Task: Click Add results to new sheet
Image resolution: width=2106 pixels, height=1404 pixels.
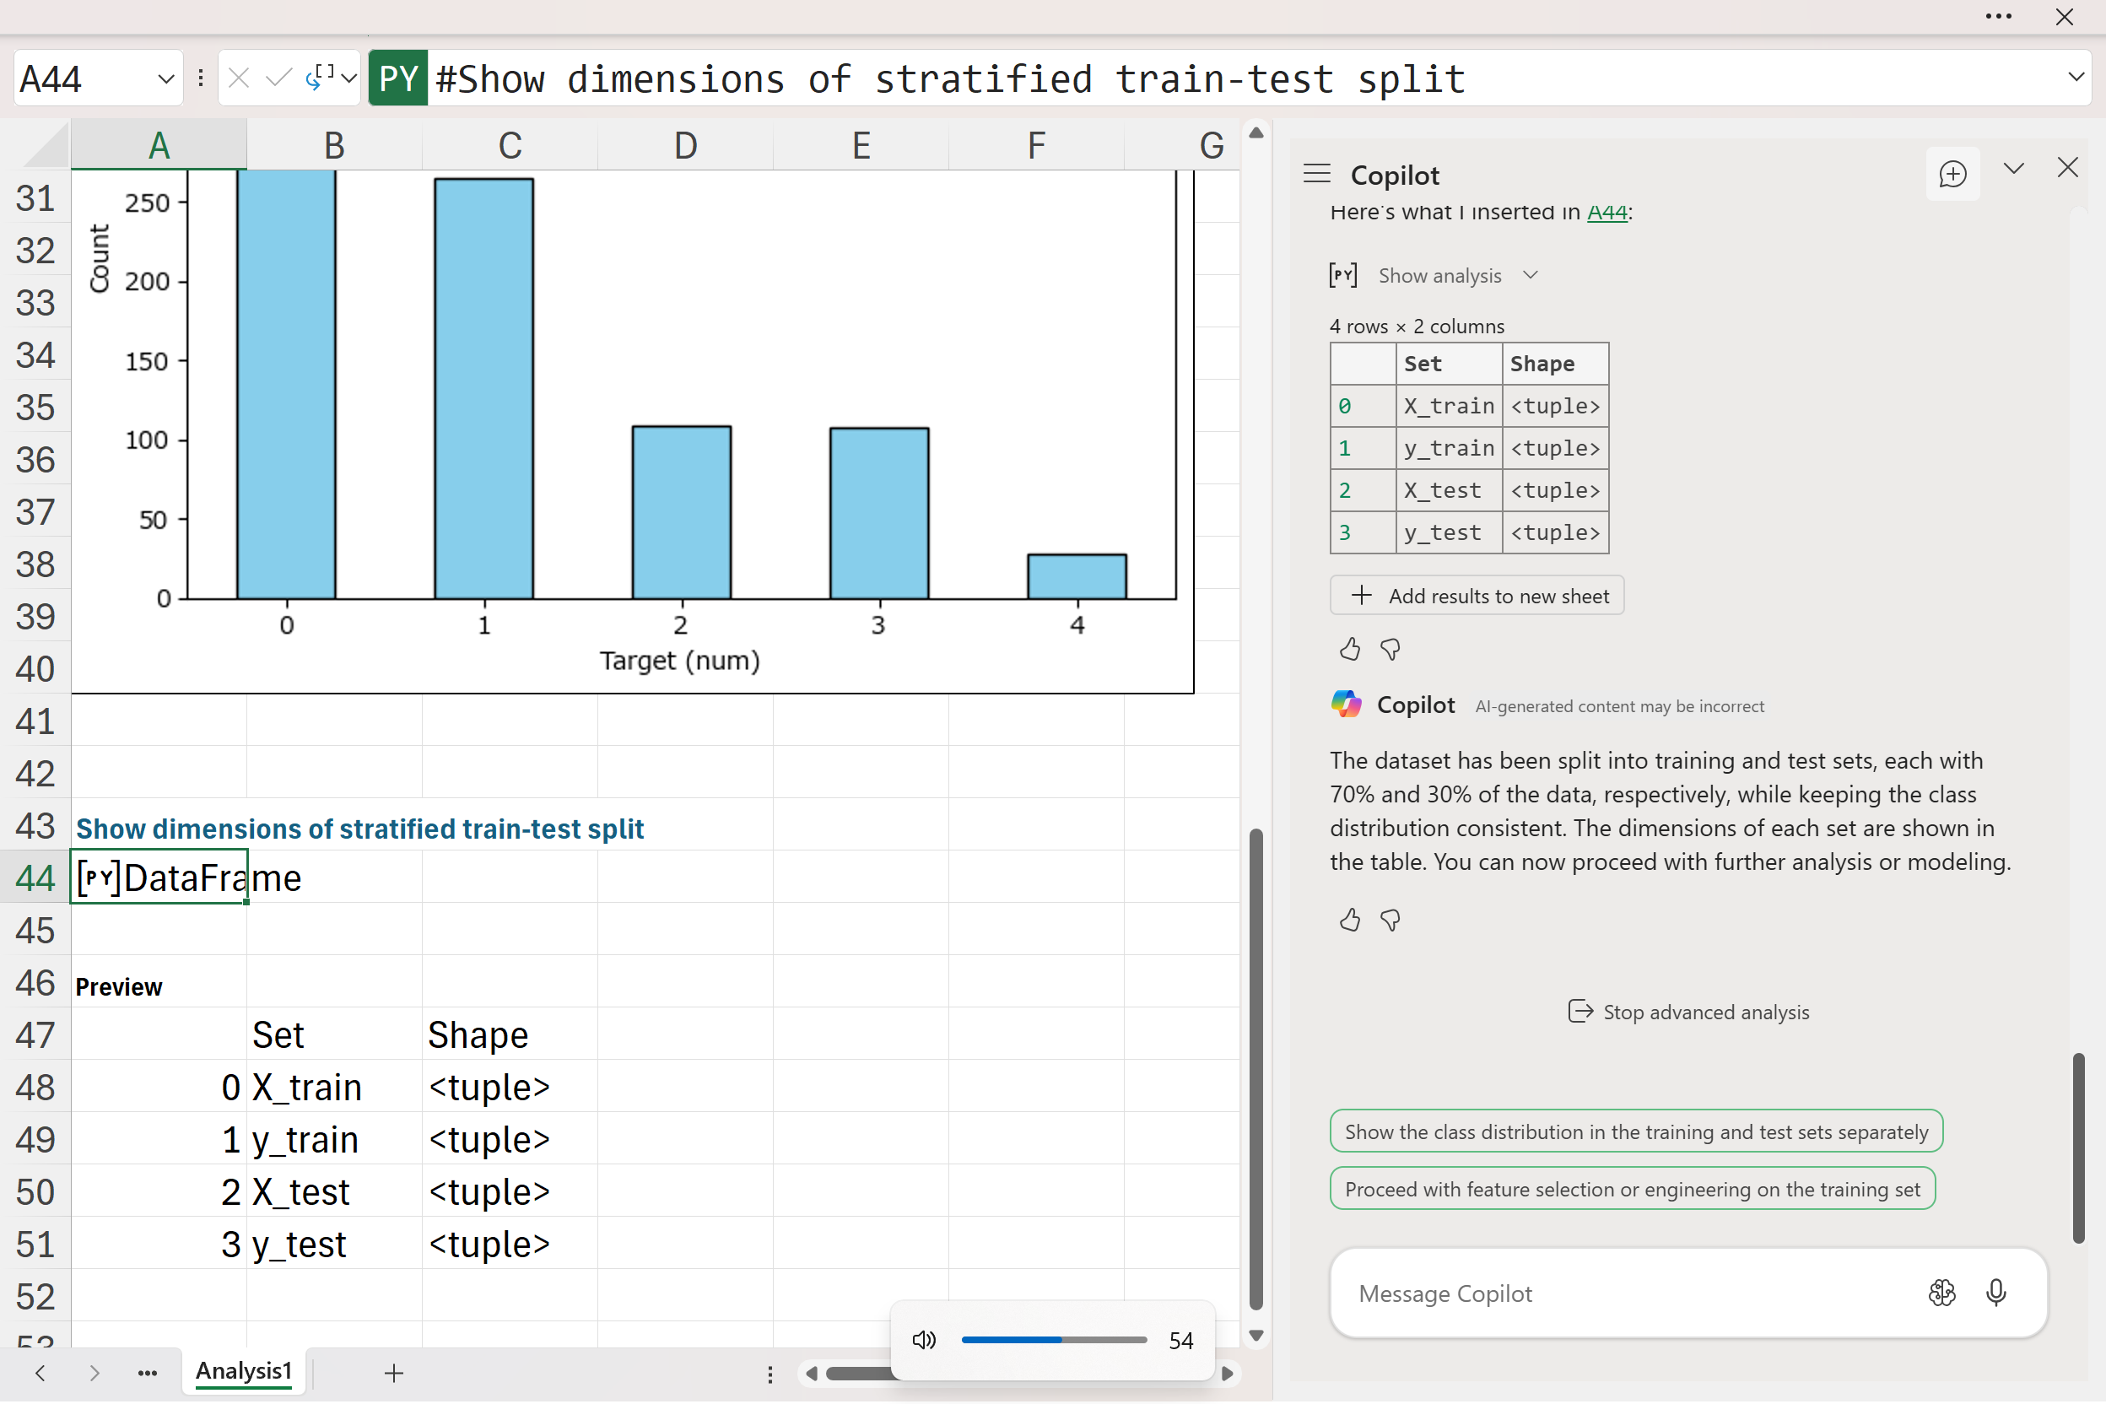Action: (1477, 596)
